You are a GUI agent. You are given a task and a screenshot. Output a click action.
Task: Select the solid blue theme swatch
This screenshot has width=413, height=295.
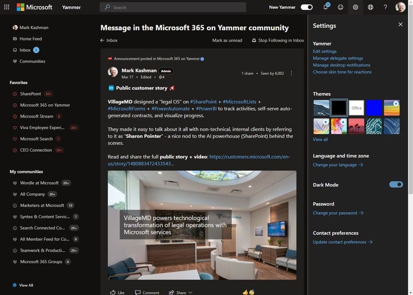pos(374,108)
